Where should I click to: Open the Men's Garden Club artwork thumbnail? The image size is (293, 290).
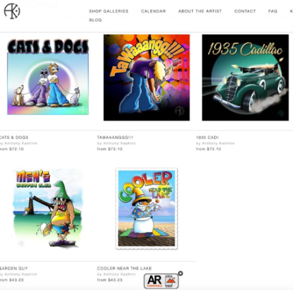point(48,208)
